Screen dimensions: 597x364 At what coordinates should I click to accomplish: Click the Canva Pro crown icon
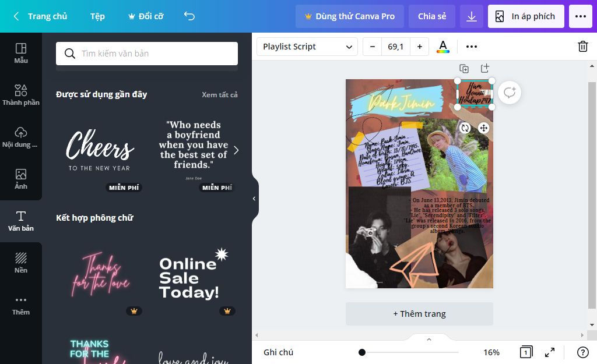[308, 16]
